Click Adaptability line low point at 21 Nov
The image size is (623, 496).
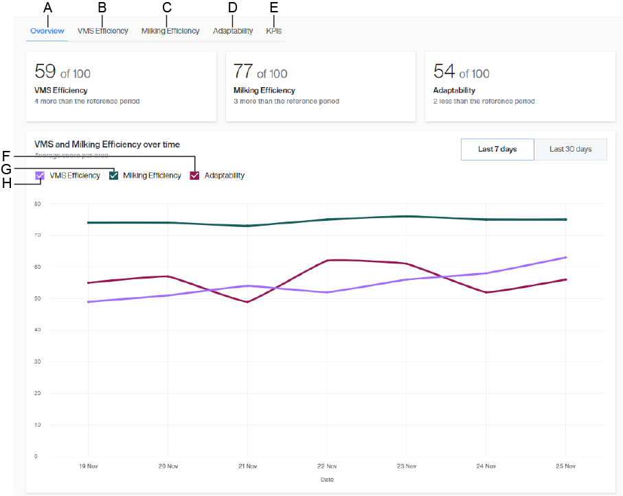[247, 302]
